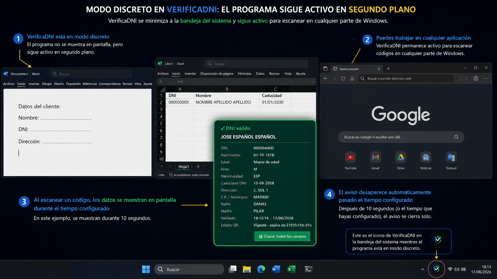Open the browser three-dot settings menu

tap(486, 79)
